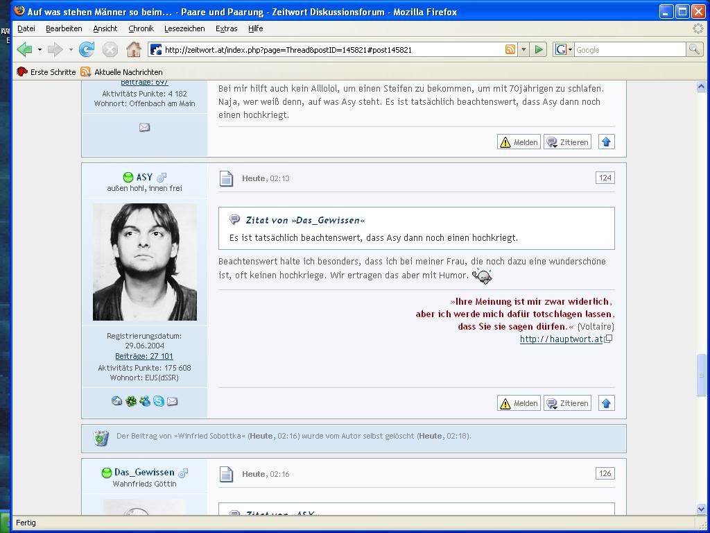Open the ASY username link

tap(144, 177)
